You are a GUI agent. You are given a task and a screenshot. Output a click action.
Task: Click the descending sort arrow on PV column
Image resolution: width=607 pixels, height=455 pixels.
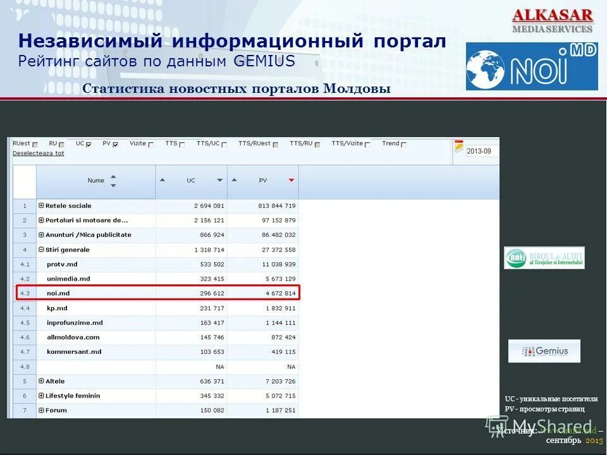click(x=290, y=179)
